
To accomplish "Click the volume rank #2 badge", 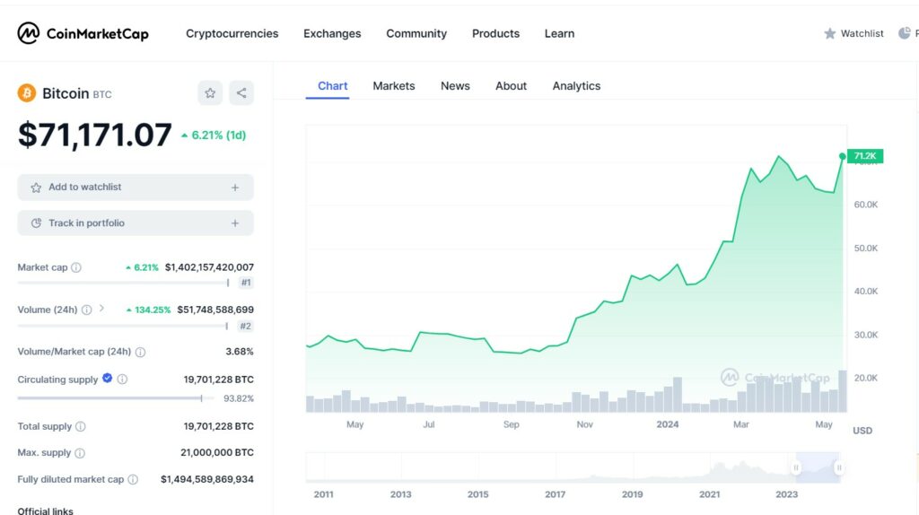I will pos(246,326).
